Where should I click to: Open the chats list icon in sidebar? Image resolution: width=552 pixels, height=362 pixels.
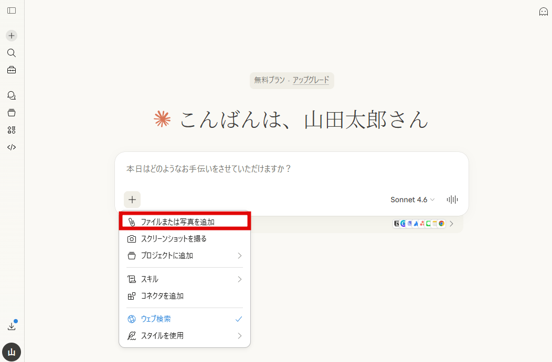pyautogui.click(x=11, y=95)
